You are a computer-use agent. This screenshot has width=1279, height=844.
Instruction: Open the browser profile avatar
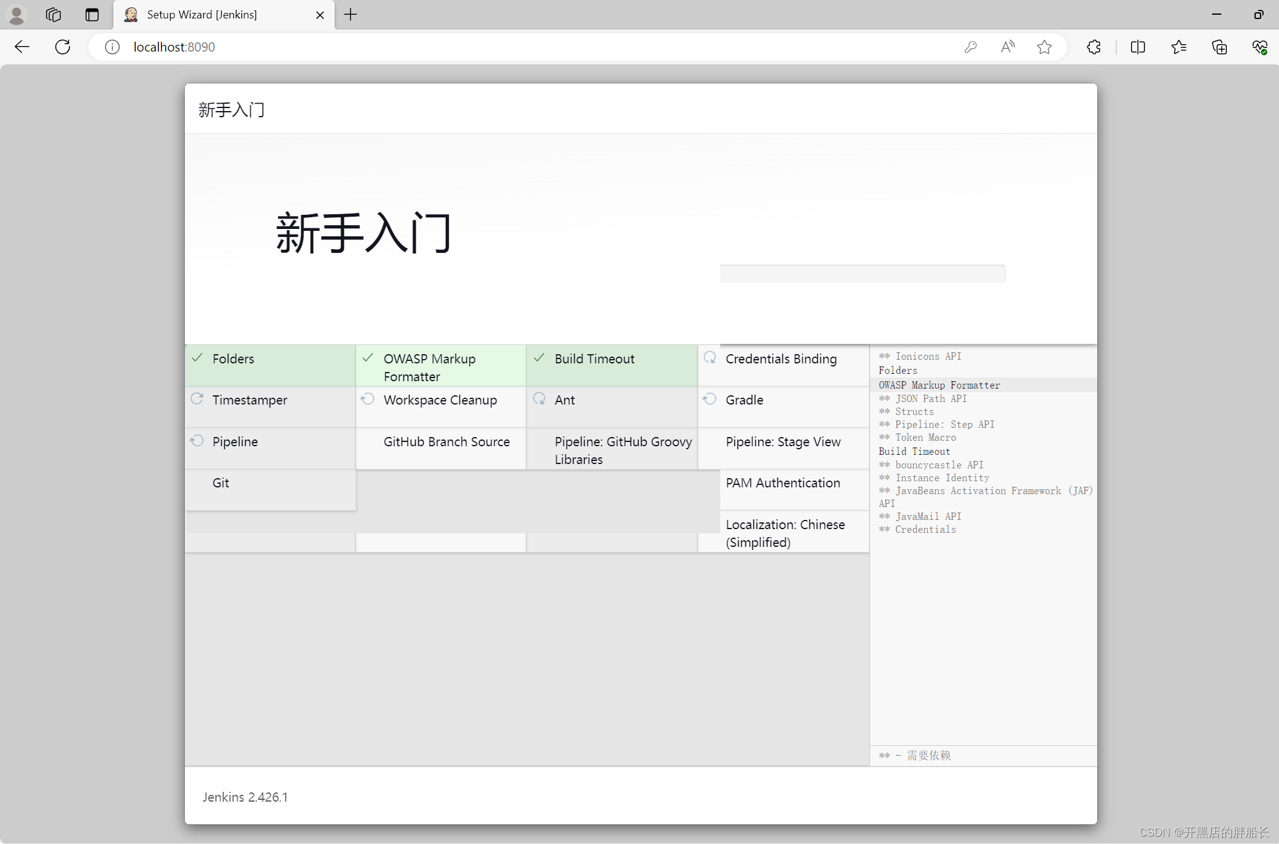[x=17, y=15]
